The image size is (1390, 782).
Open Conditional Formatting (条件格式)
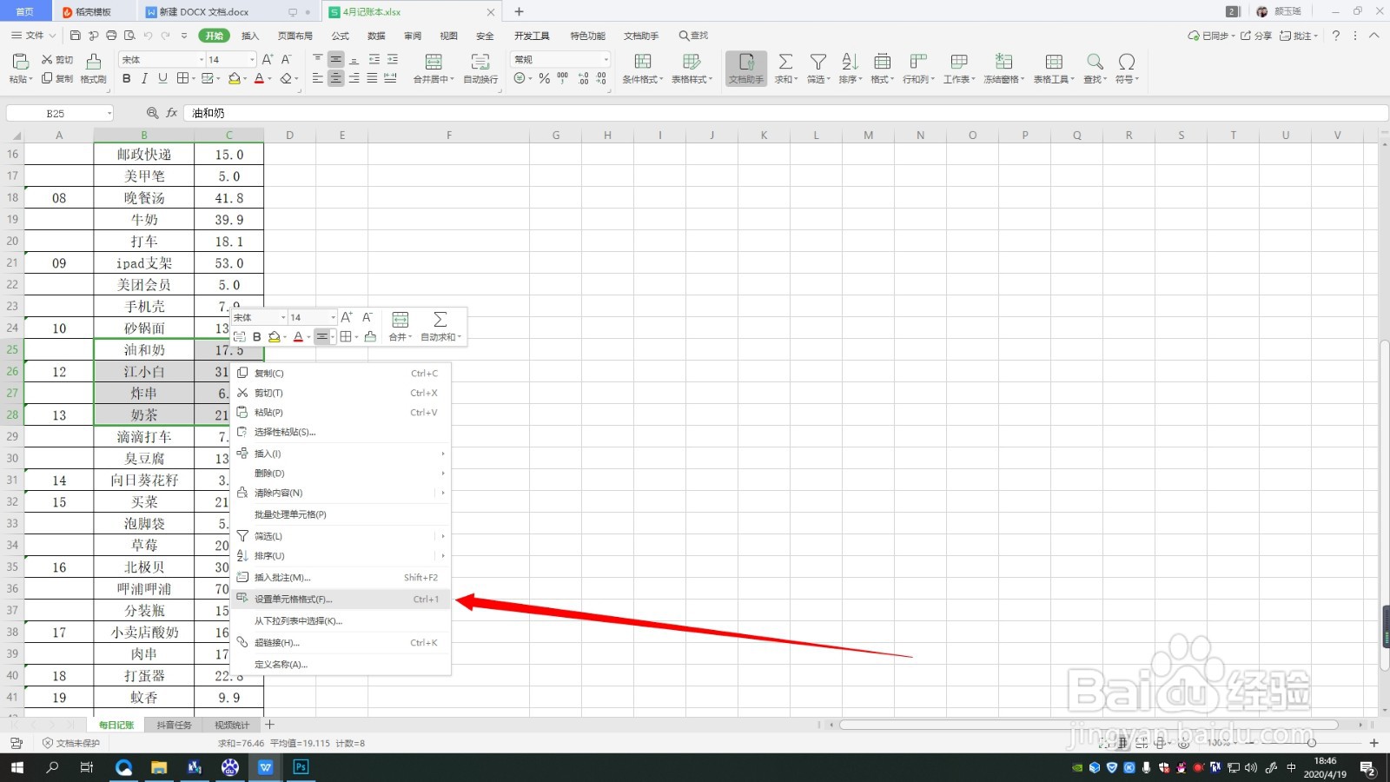(x=642, y=68)
